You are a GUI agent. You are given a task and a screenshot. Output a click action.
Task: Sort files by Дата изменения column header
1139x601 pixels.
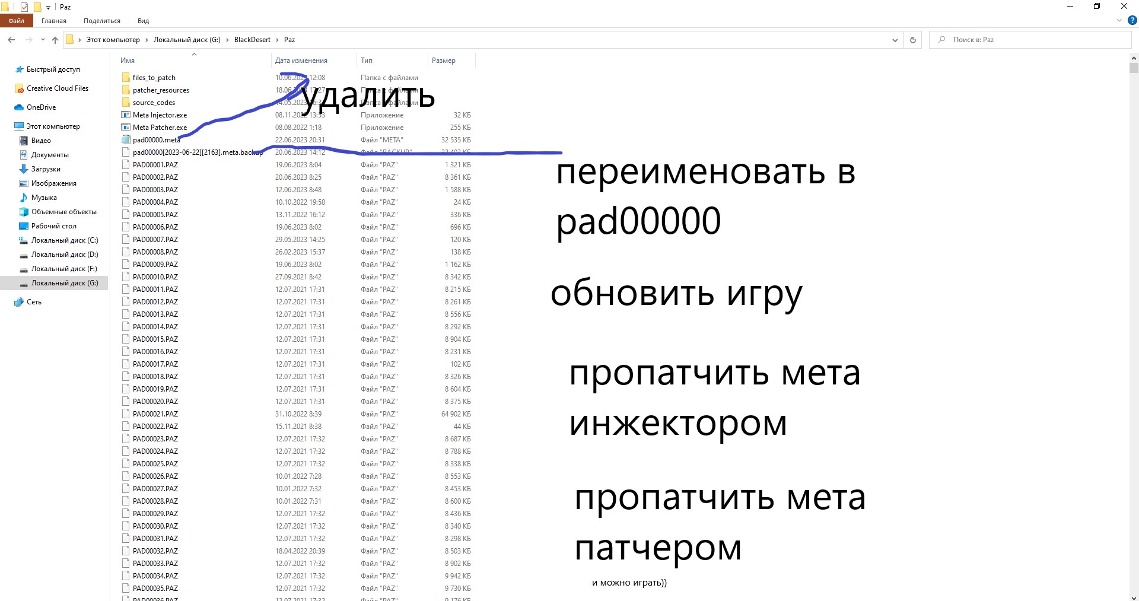point(301,61)
